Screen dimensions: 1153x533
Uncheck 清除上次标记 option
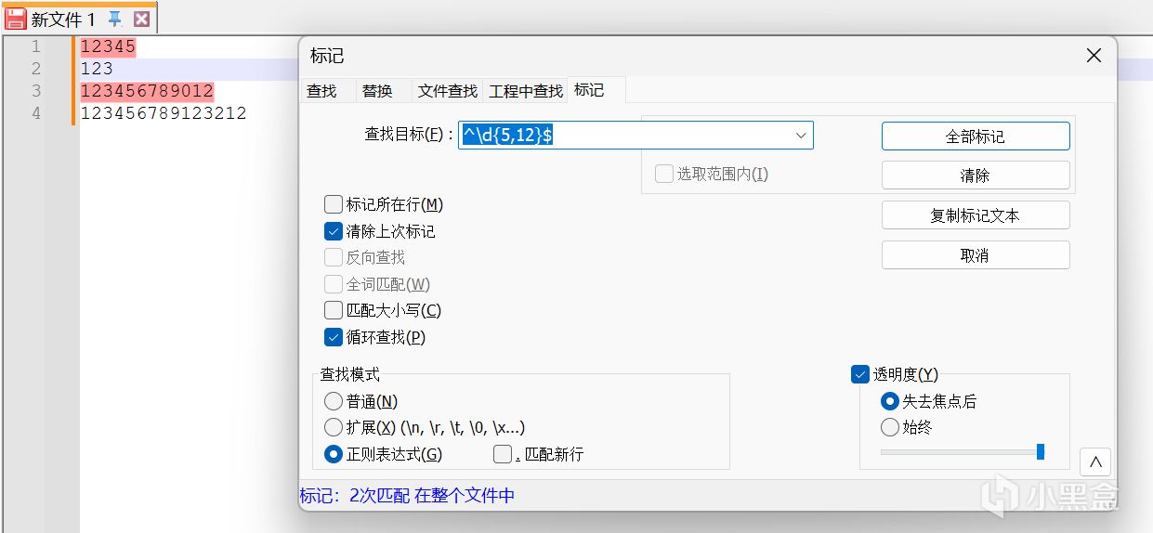334,231
